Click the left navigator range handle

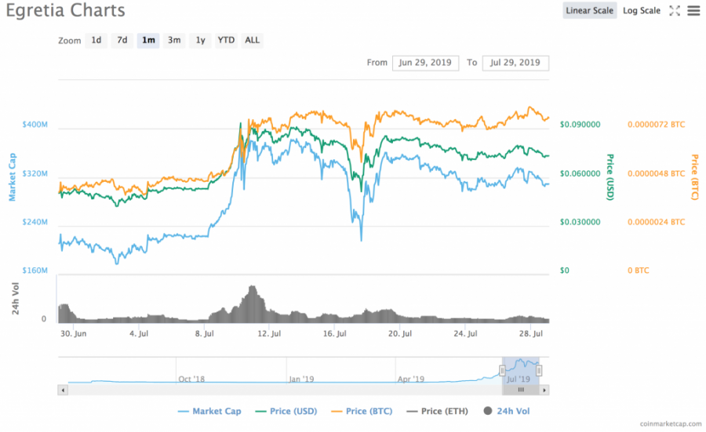pos(502,371)
